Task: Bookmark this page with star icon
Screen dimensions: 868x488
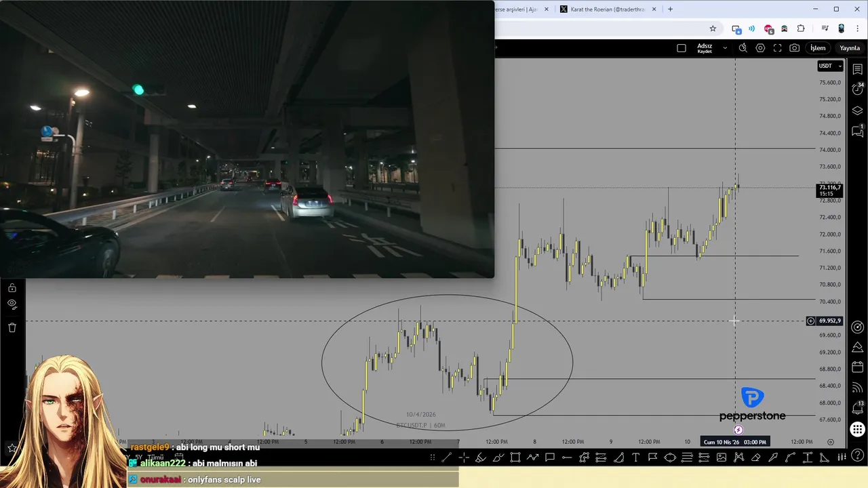Action: coord(713,28)
